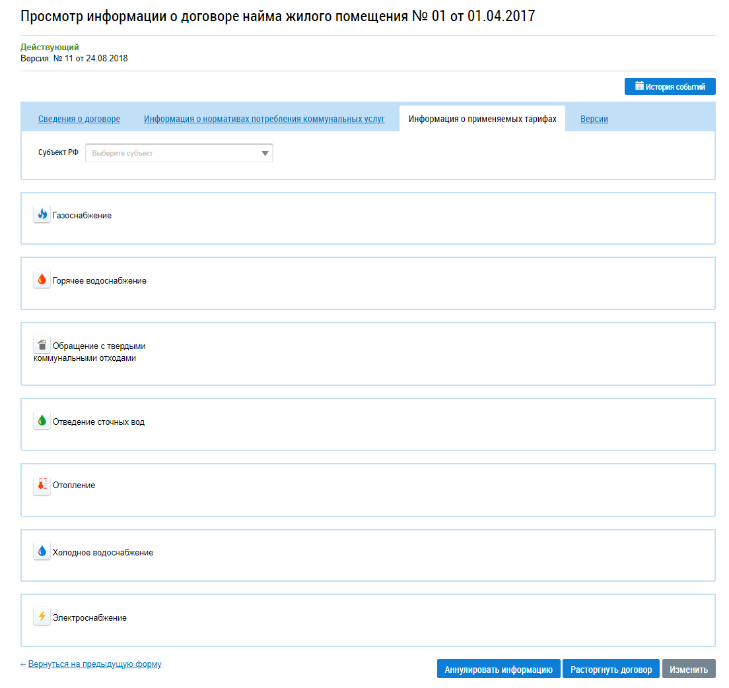Go to the Версии tab
This screenshot has width=729, height=688.
pos(594,119)
